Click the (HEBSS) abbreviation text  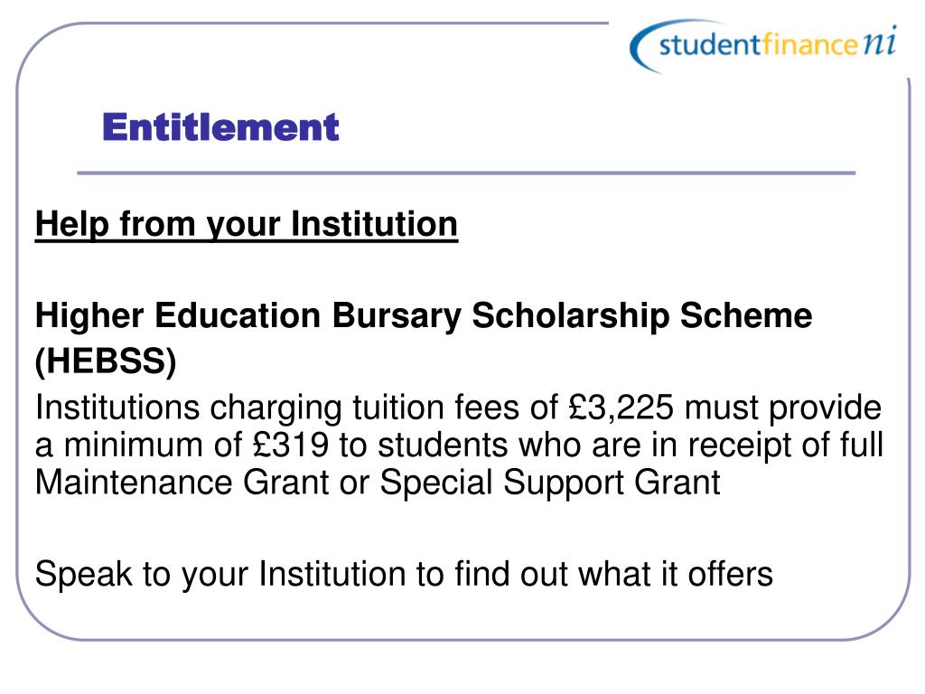(107, 361)
